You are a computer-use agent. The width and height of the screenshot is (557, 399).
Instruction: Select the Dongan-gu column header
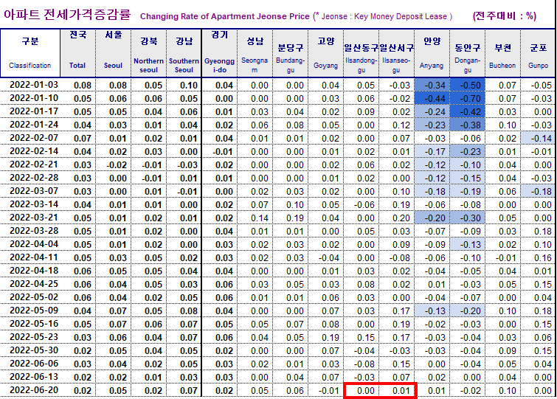[x=468, y=53]
